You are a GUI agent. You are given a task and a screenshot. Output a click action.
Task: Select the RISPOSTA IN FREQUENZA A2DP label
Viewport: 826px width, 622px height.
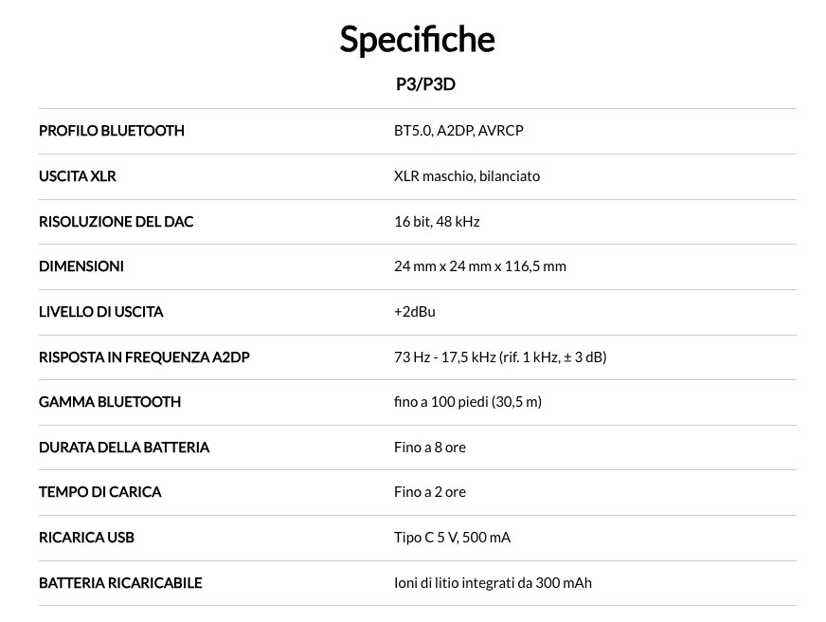point(144,357)
